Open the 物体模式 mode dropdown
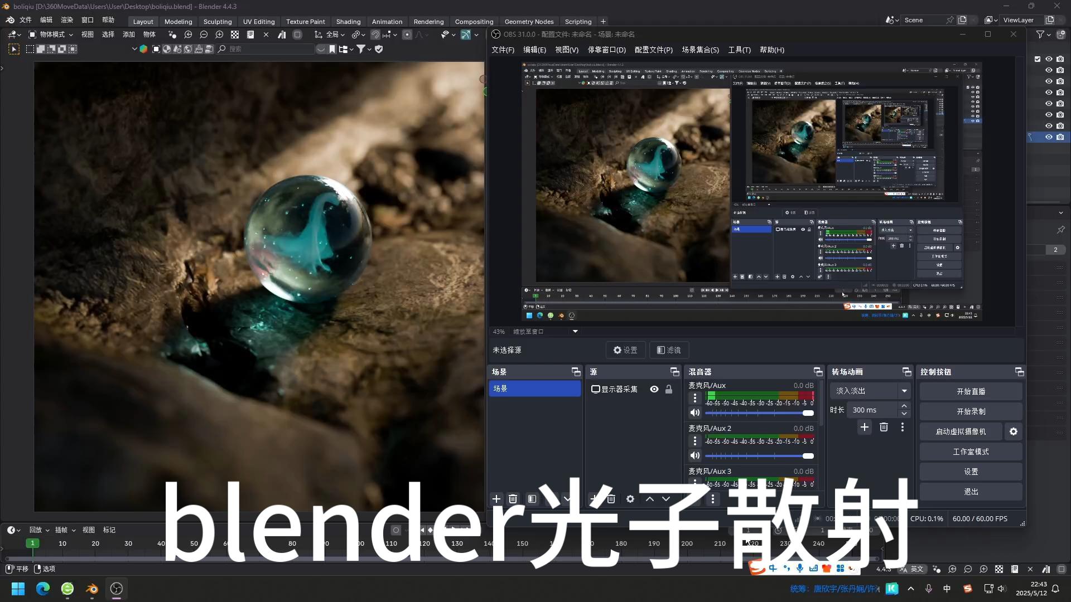Viewport: 1071px width, 602px height. point(51,35)
